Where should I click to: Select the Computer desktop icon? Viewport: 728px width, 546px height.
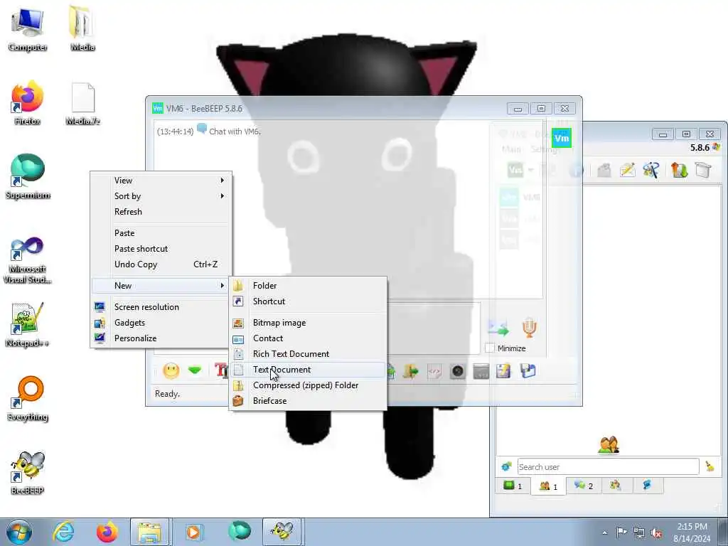[28, 29]
